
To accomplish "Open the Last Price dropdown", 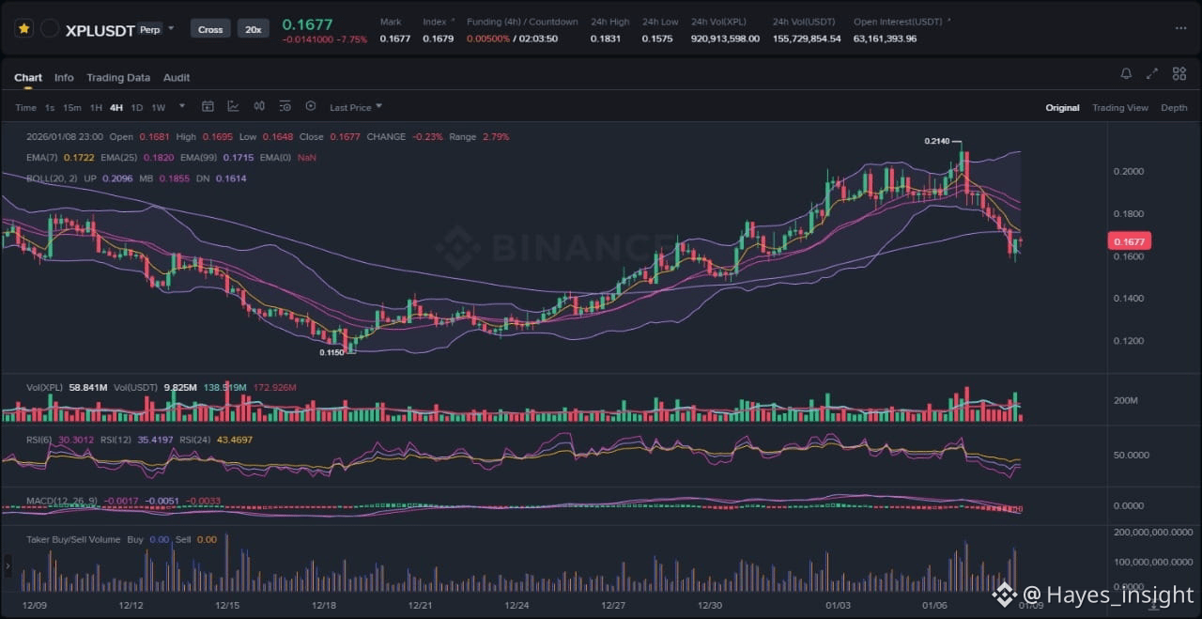I will [x=356, y=107].
